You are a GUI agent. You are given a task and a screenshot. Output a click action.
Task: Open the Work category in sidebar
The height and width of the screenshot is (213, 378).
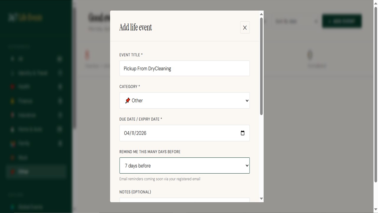click(23, 158)
